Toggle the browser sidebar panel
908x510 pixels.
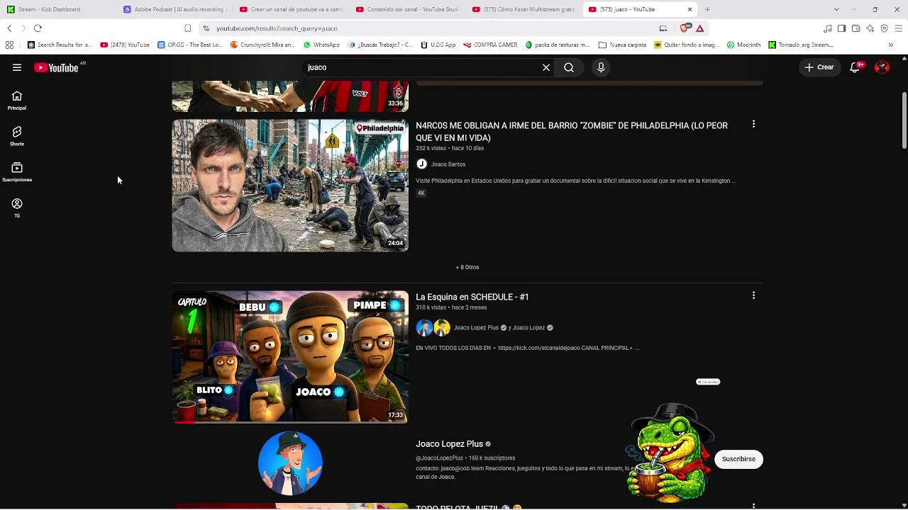click(x=842, y=28)
